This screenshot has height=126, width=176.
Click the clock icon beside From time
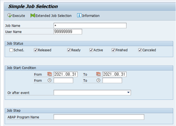click(49, 80)
